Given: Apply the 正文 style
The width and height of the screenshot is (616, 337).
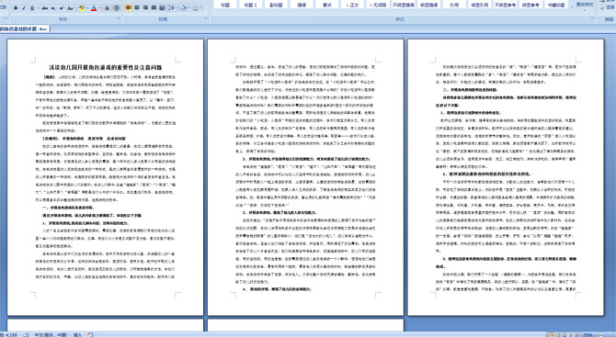Looking at the screenshot, I should 352,5.
